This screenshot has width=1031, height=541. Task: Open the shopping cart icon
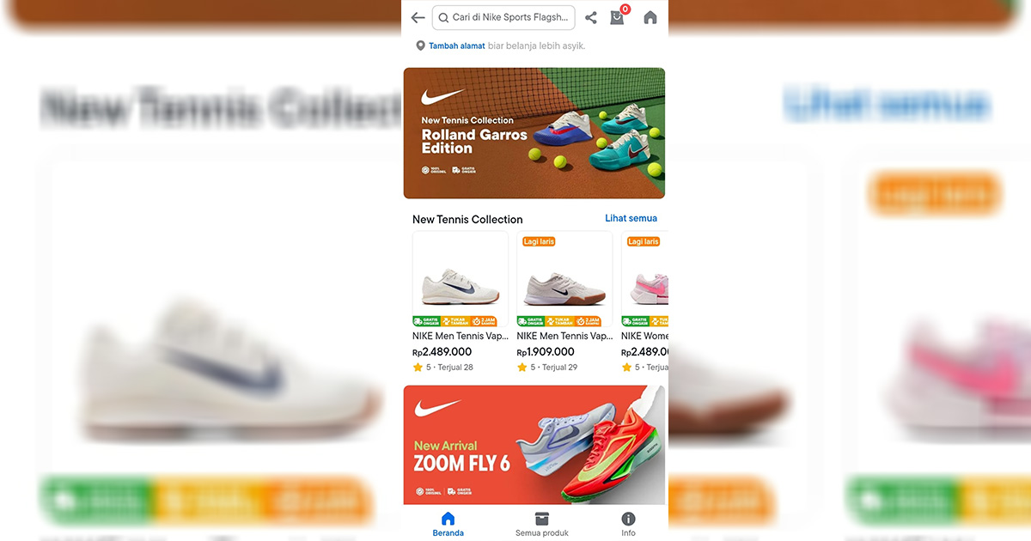[x=618, y=16]
